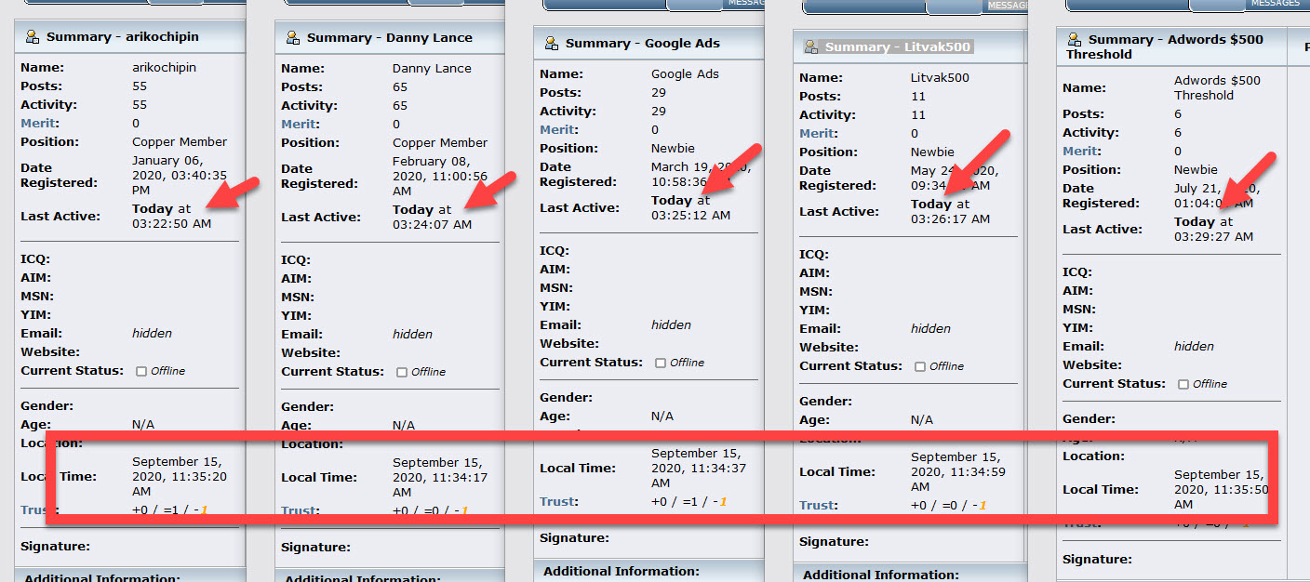The height and width of the screenshot is (582, 1310).
Task: Click local time 'September 15, 2020, 11:34:59 AM'
Action: point(956,472)
